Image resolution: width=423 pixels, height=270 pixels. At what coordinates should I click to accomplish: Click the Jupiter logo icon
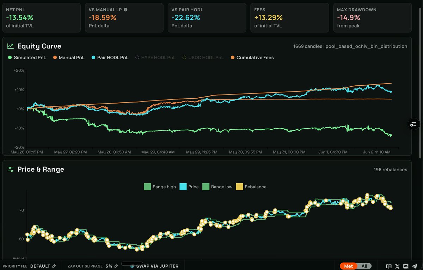pos(133,266)
